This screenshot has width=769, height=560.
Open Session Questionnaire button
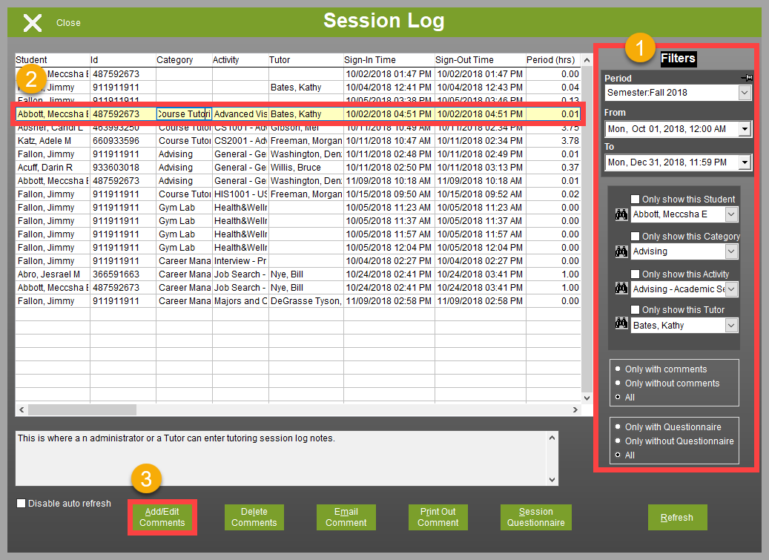(535, 517)
